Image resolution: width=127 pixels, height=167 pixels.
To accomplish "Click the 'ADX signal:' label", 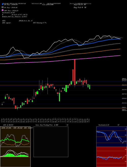I will [x=6, y=23].
